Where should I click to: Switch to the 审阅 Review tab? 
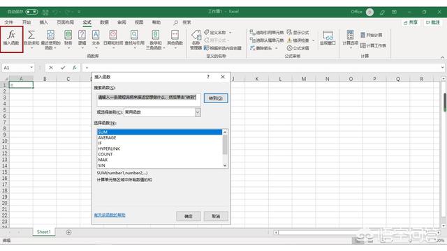point(122,22)
